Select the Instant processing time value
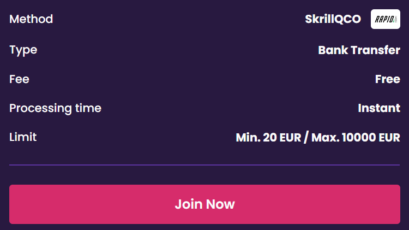 point(378,108)
